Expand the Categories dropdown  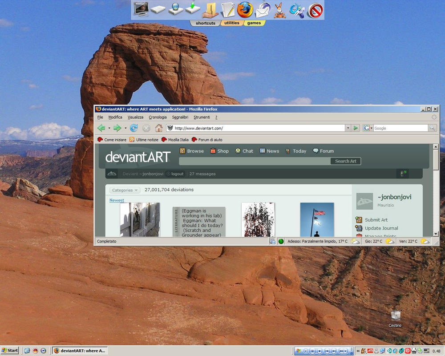(125, 190)
